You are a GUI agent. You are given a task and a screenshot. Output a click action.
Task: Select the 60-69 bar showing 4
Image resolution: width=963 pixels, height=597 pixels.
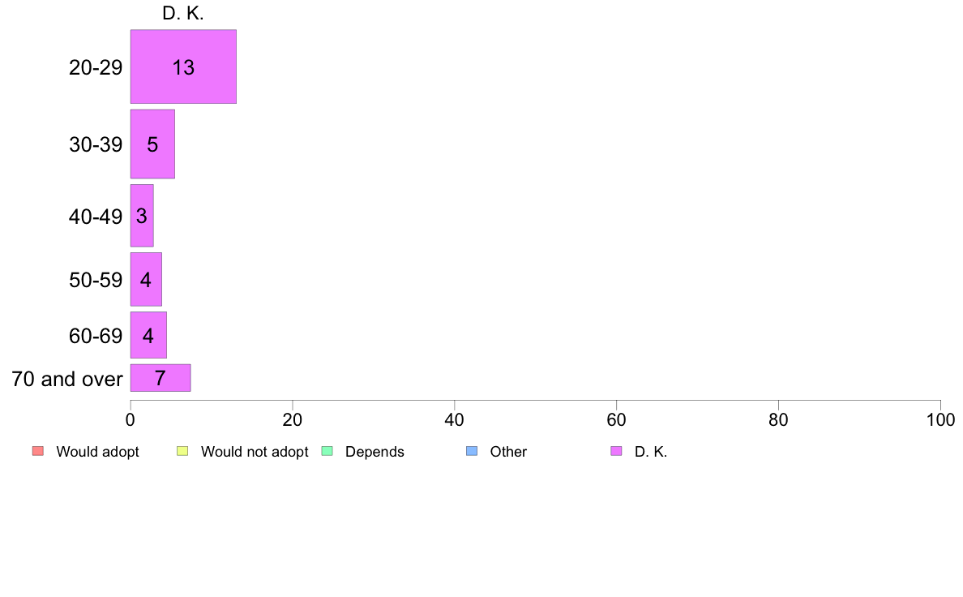[148, 335]
